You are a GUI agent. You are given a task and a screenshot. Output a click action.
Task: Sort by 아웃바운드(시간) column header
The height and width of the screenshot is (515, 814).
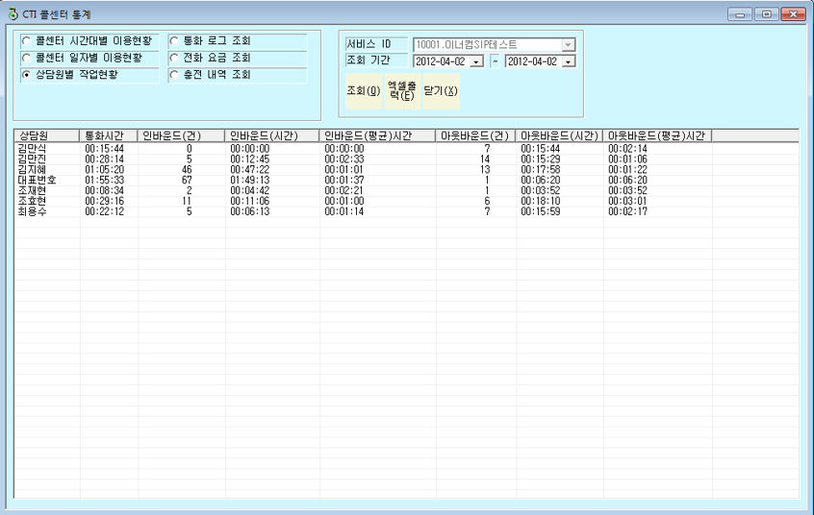pos(560,135)
